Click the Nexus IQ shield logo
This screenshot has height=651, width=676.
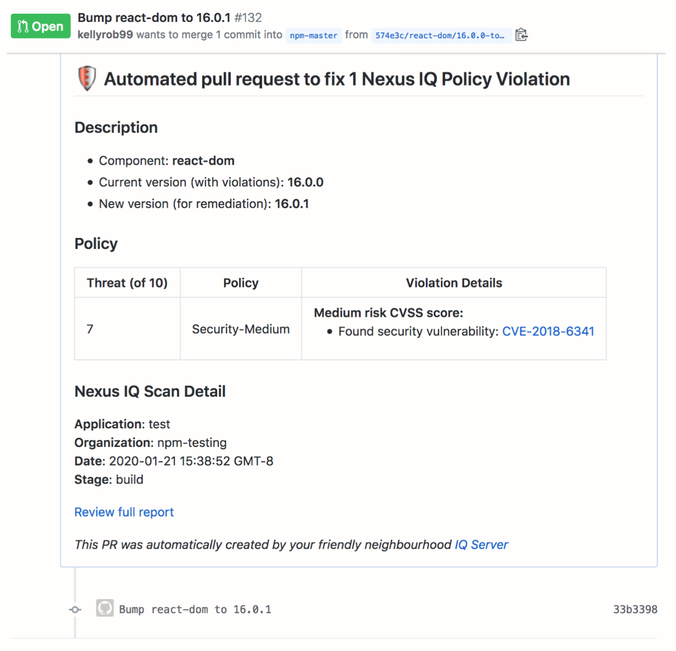click(87, 78)
